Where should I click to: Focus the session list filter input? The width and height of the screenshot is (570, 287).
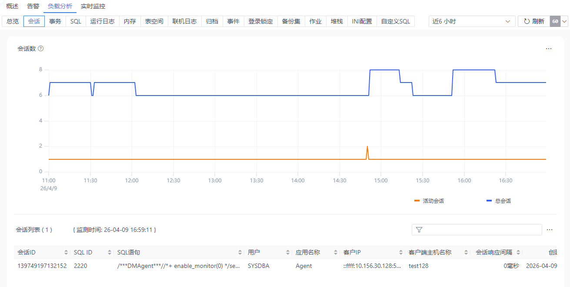477,230
